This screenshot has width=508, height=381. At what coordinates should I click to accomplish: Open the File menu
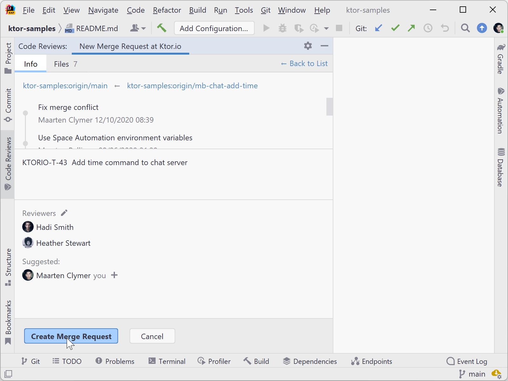tap(29, 10)
